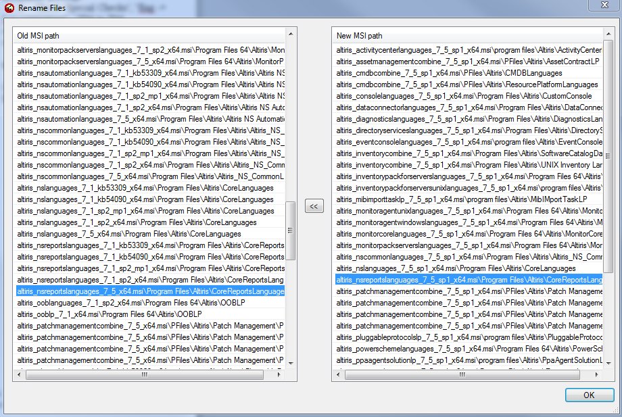Click vertical scroll thumb of New MSI list

pyautogui.click(x=608, y=156)
